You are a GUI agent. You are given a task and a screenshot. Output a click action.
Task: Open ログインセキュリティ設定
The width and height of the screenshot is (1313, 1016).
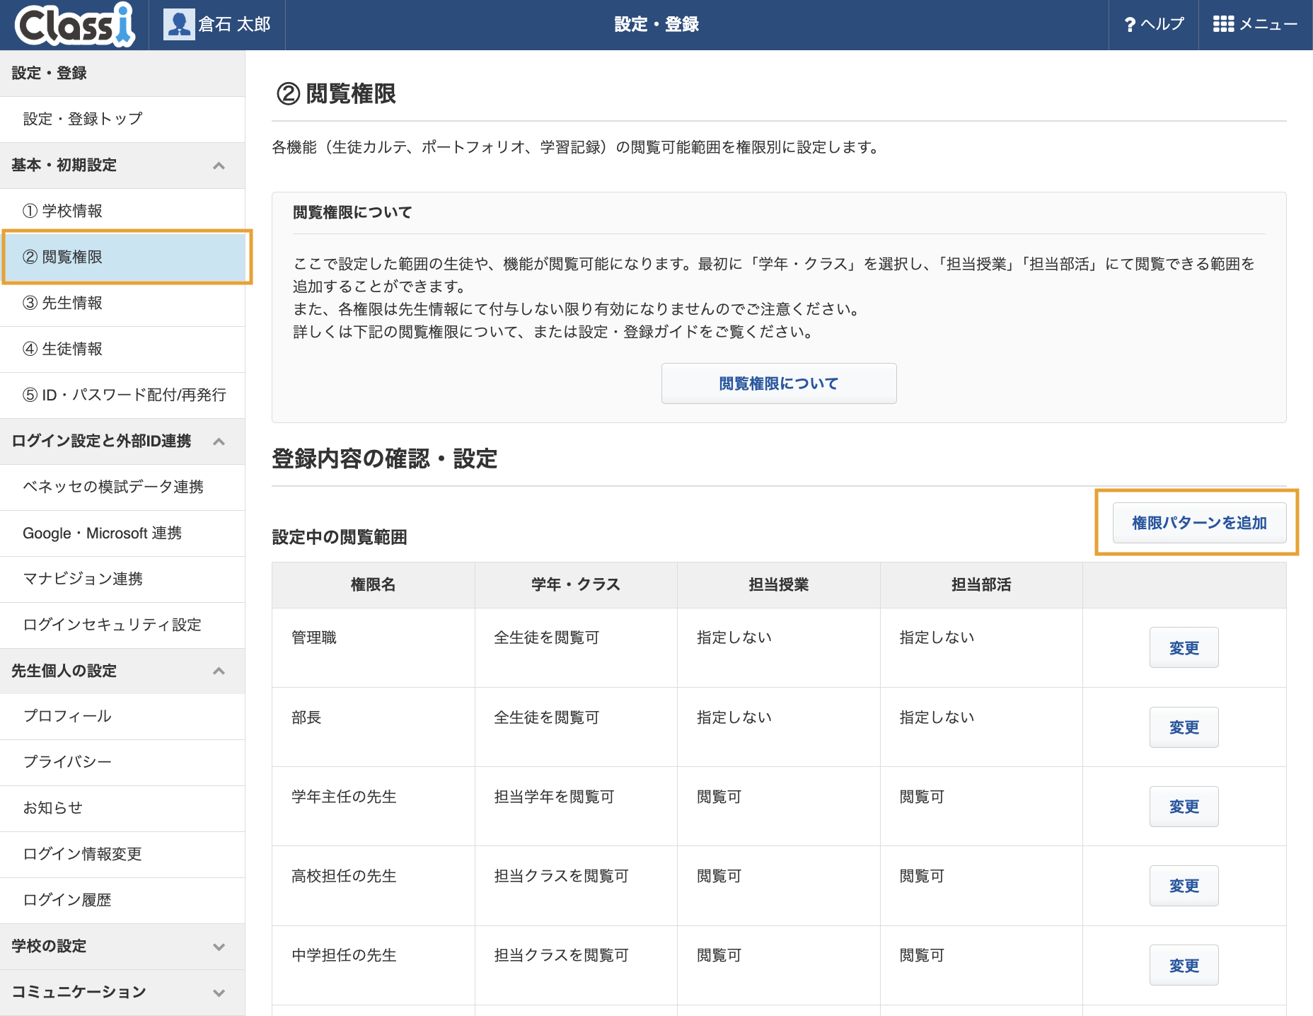tap(122, 625)
